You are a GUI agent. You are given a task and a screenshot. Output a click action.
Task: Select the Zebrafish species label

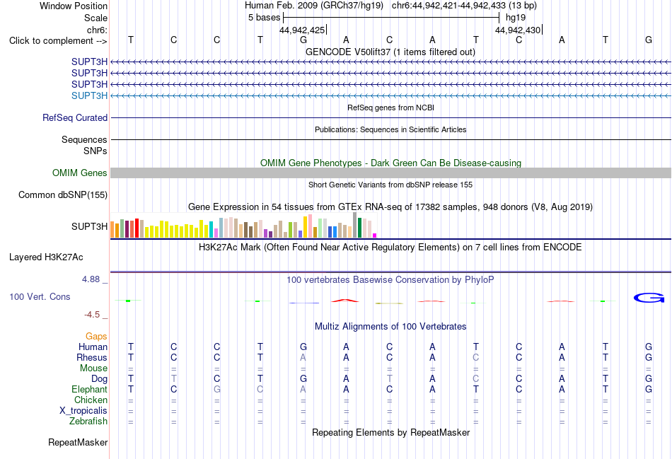click(x=88, y=422)
